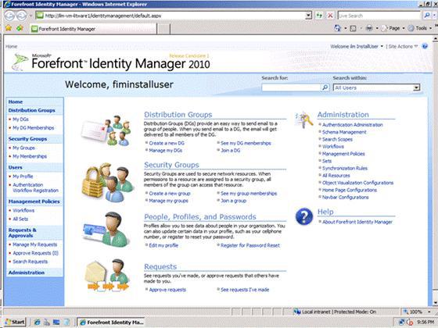The height and width of the screenshot is (328, 438).
Task: Click the SharePoint help icon near Site Actions
Action: point(425,46)
